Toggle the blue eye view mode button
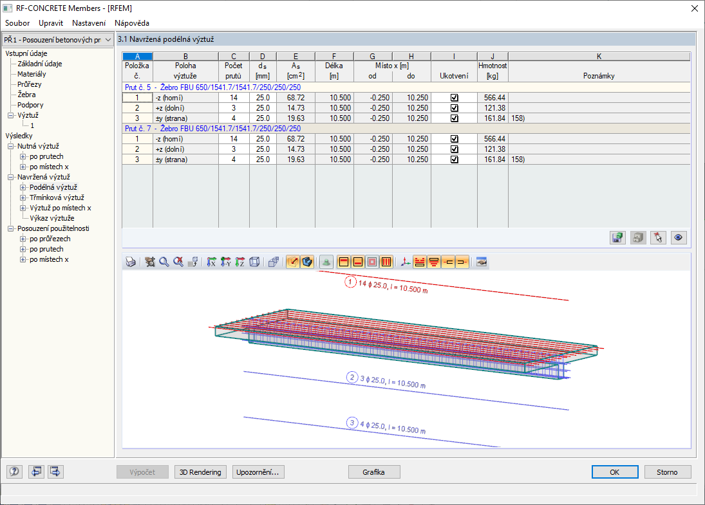Screen dimensions: 705x505 tap(679, 237)
